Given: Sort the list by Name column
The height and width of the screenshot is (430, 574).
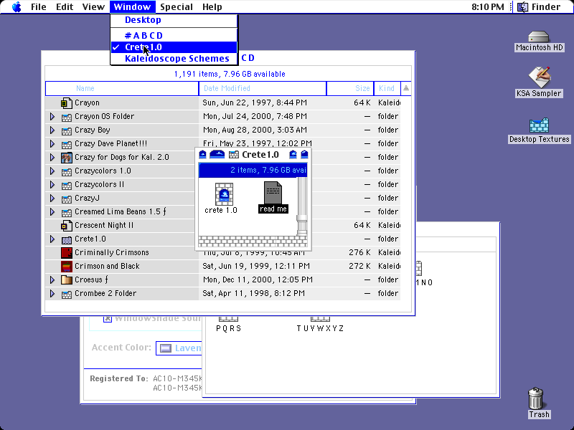Looking at the screenshot, I should point(122,88).
